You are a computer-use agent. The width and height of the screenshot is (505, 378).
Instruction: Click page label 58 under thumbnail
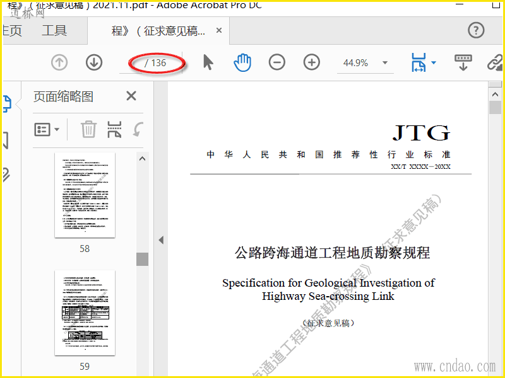point(85,248)
